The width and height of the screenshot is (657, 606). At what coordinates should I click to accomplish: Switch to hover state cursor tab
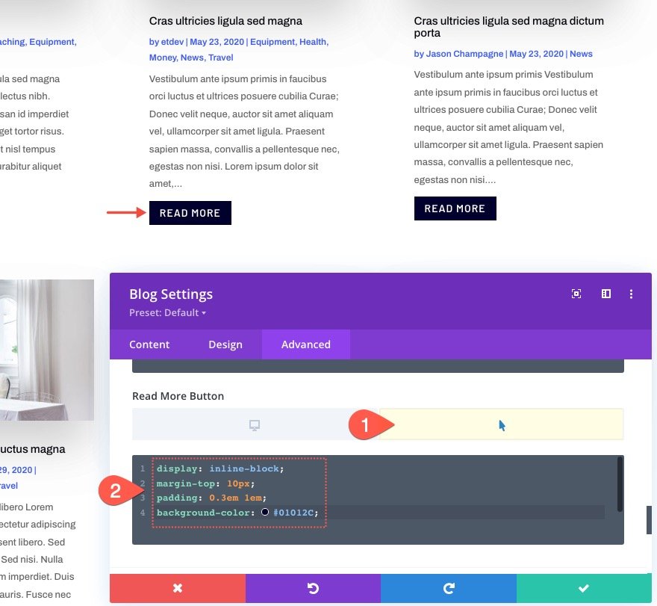click(x=502, y=425)
